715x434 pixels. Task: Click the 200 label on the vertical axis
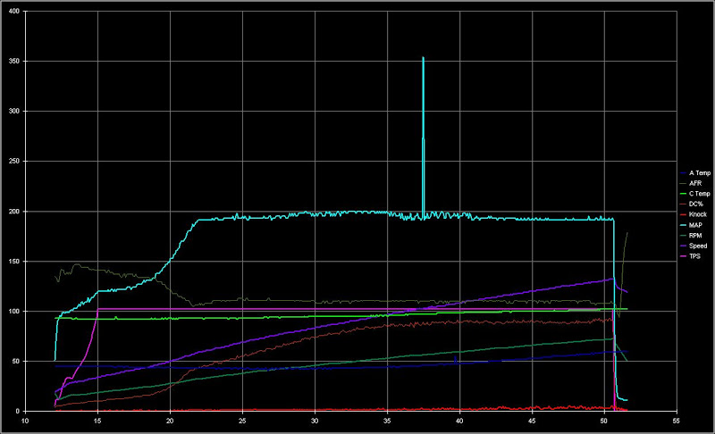[x=14, y=212]
